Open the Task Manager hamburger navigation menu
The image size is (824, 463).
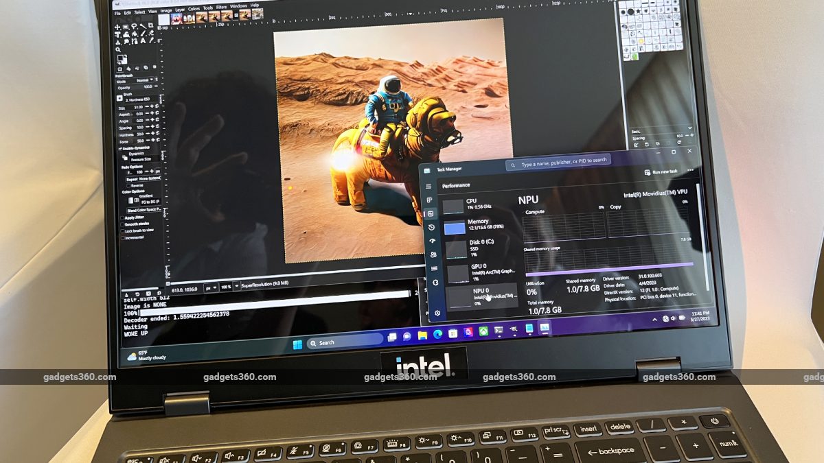pyautogui.click(x=428, y=186)
